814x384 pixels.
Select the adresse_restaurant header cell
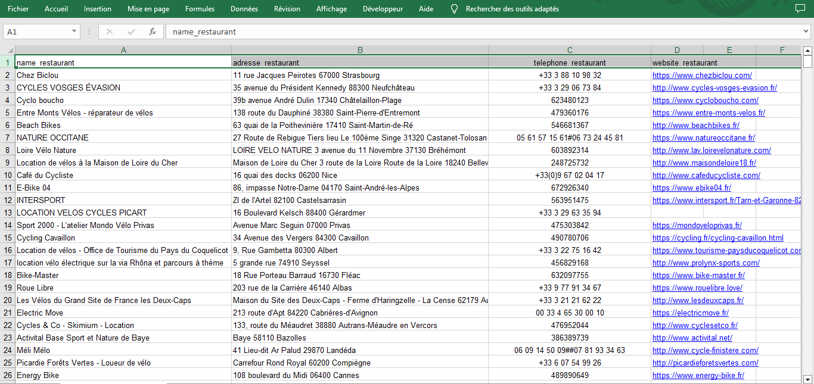pos(360,63)
